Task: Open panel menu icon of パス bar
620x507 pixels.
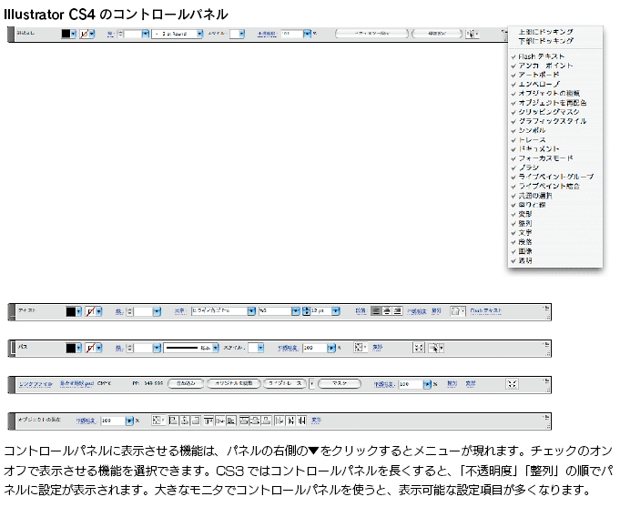Action: pyautogui.click(x=547, y=345)
